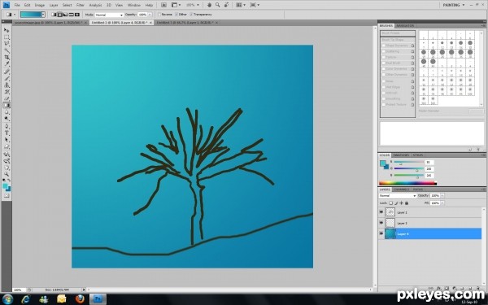Screen dimensions: 488x305
Task: Launch Bridge from the application bar
Action: pos(163,5)
